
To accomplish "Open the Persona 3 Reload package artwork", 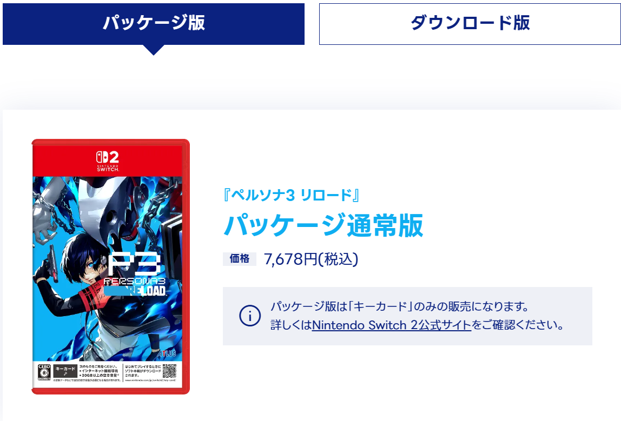I will click(x=110, y=266).
